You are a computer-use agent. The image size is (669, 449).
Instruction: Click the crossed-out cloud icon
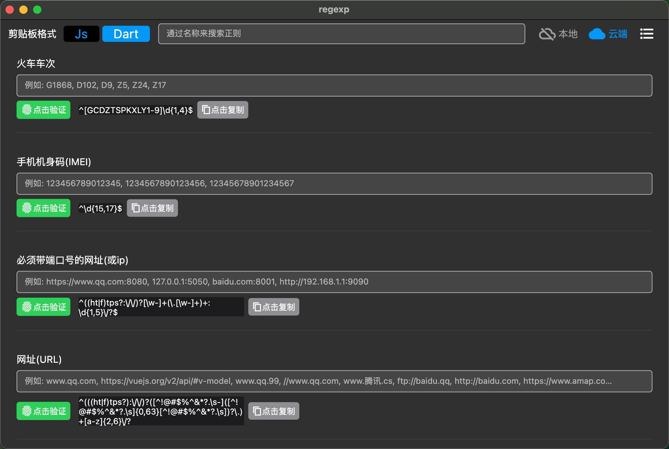pos(547,34)
